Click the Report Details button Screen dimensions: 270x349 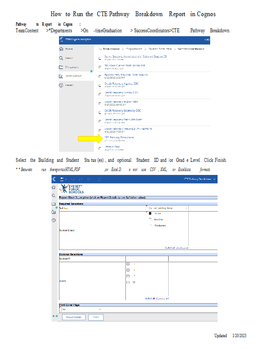point(74,318)
